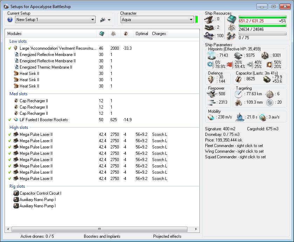
Task: Open the Character dropdown showing Aqua
Action: coord(157,20)
